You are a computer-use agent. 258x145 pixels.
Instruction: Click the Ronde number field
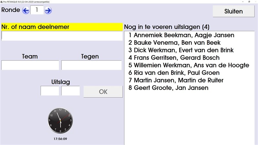[37, 10]
